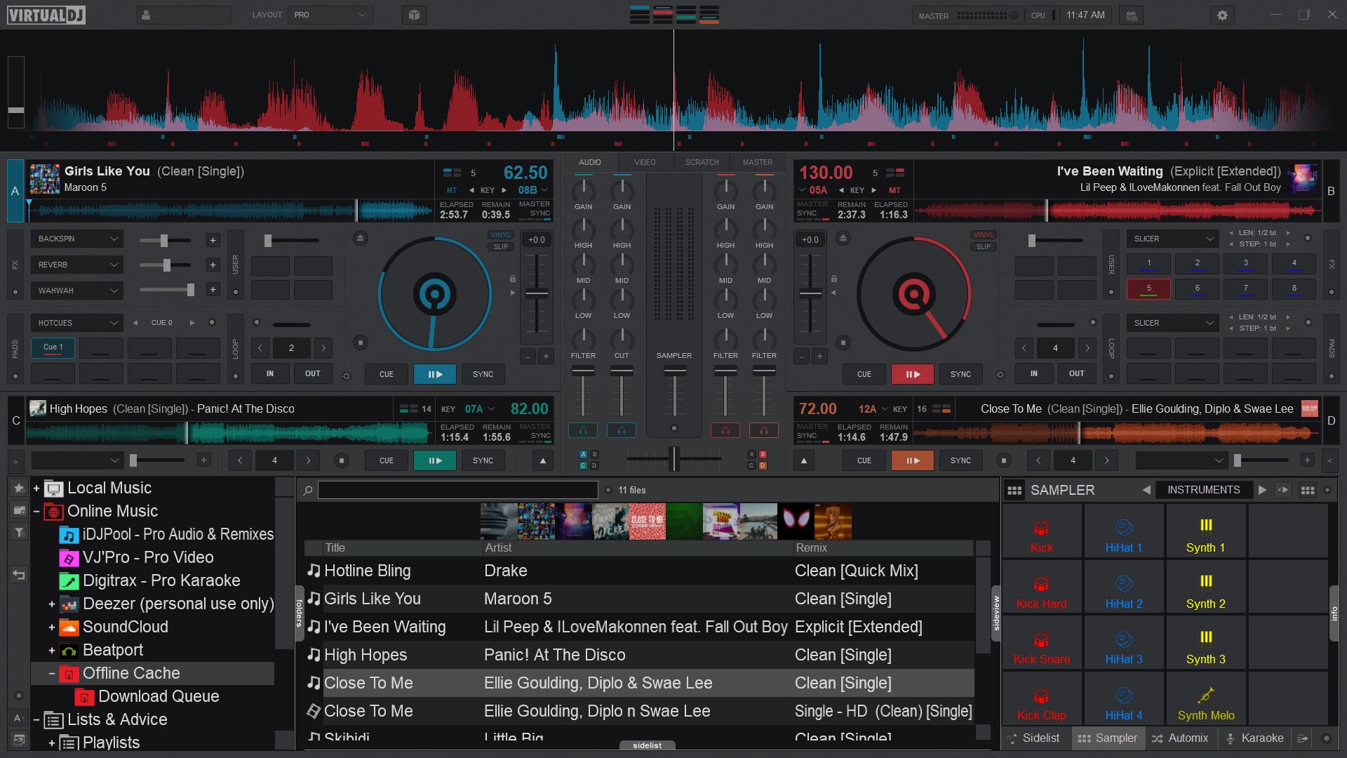Screen dimensions: 1347x758
Task: Switch to the SCRATCH mixer tab
Action: (x=702, y=162)
